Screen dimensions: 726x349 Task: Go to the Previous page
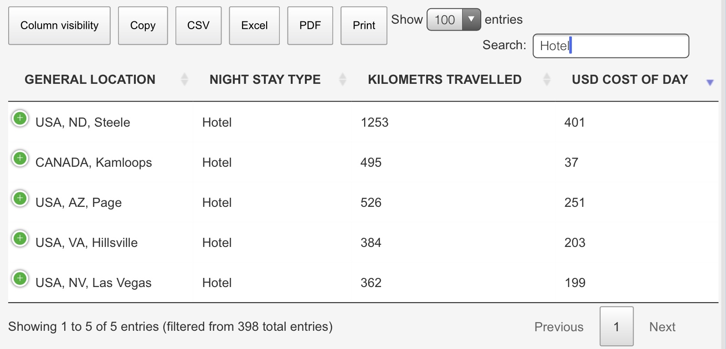pyautogui.click(x=559, y=327)
